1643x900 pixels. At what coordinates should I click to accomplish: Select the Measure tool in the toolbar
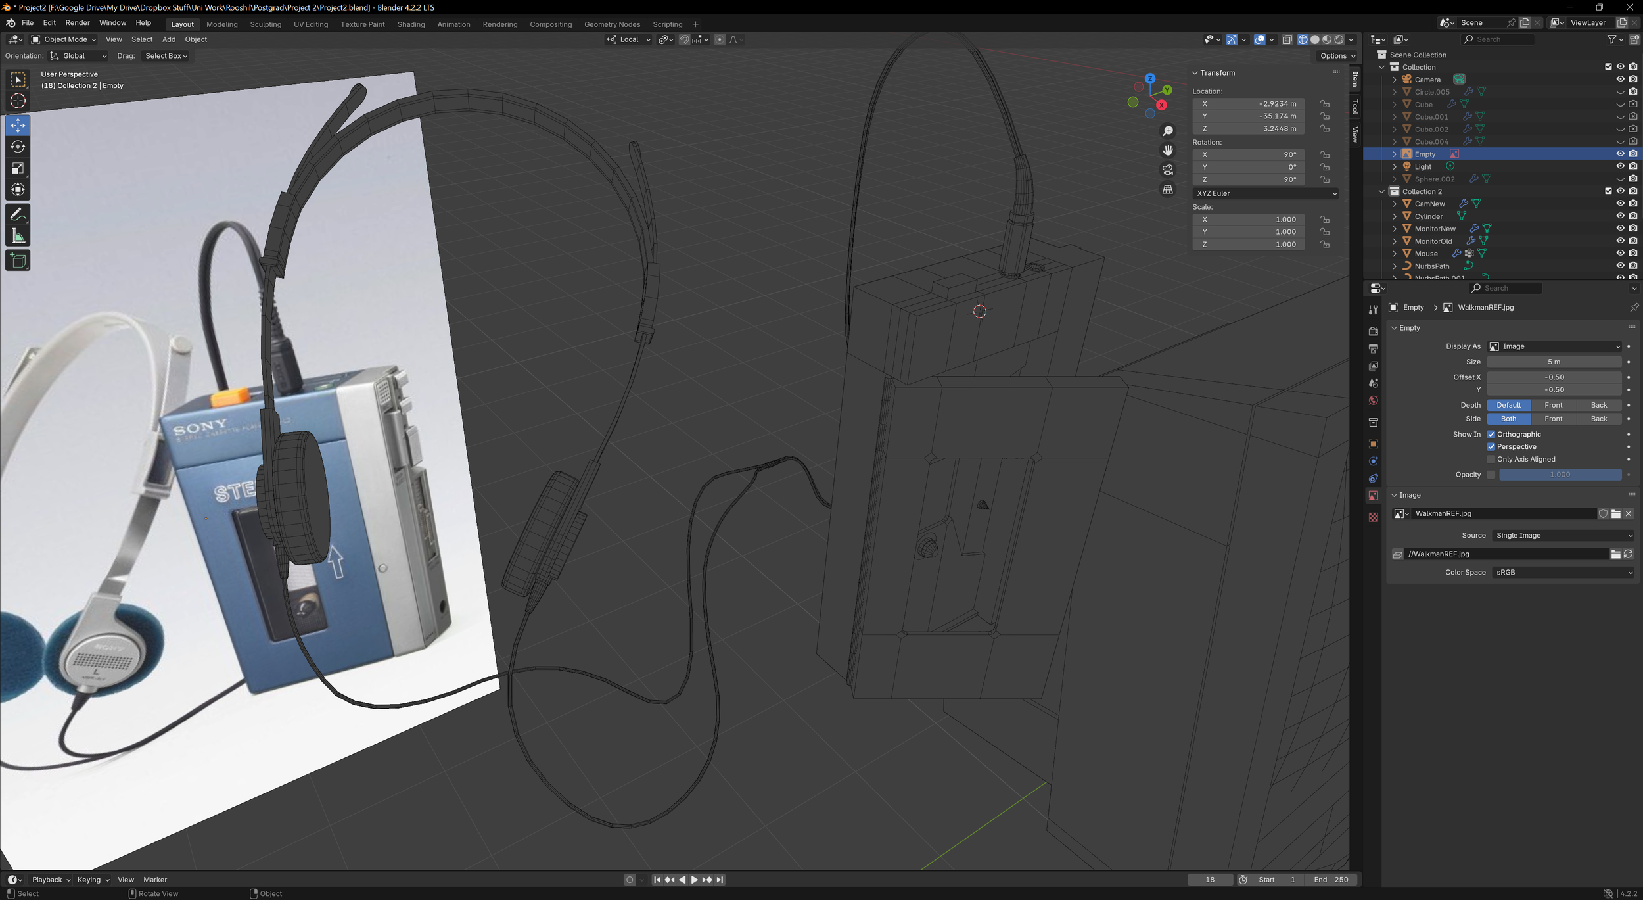tap(17, 235)
